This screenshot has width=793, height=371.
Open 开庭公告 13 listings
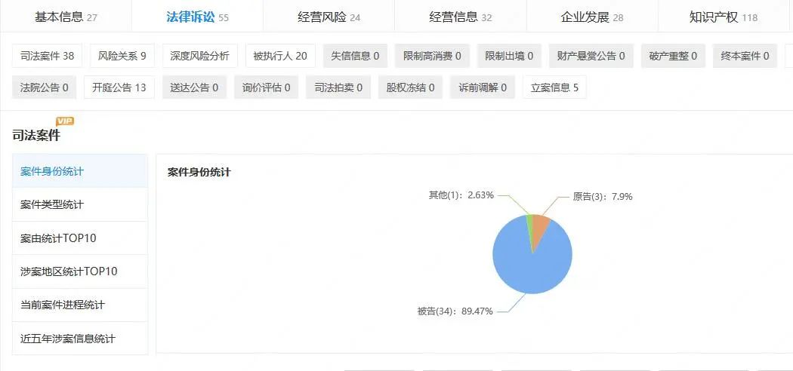tap(119, 87)
